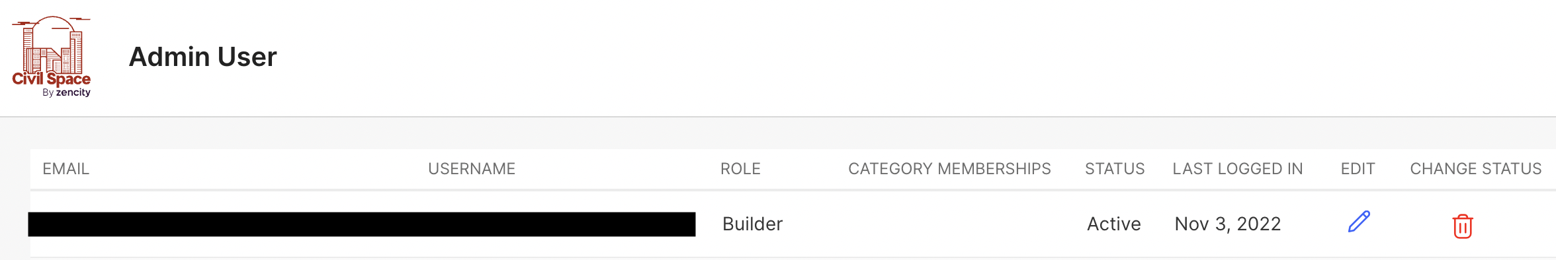The image size is (1556, 260).
Task: Click the Nov 3, 2022 login date
Action: coord(1228,224)
